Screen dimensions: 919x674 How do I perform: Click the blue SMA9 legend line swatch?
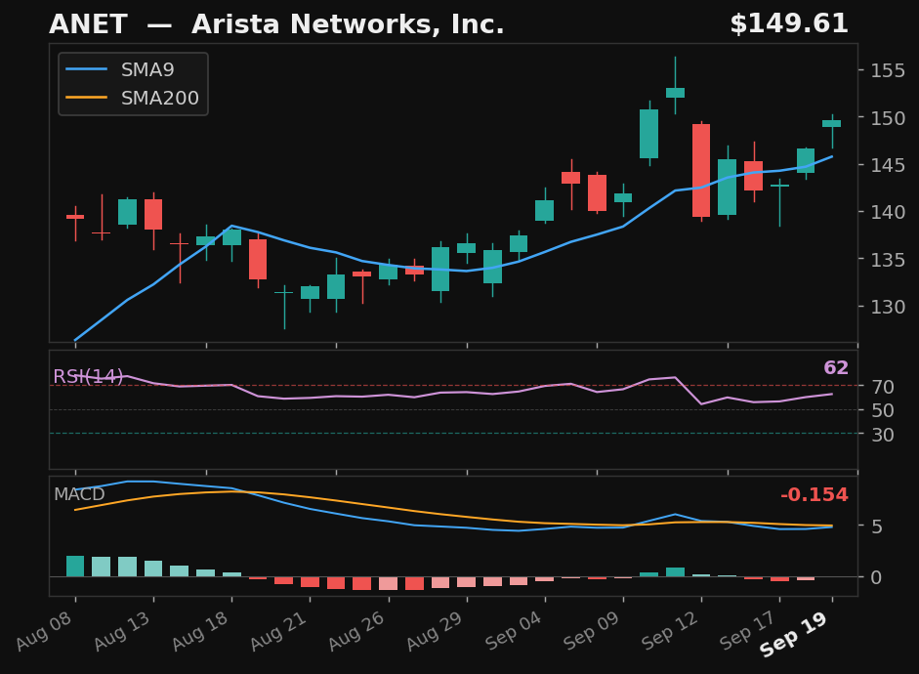pyautogui.click(x=87, y=69)
